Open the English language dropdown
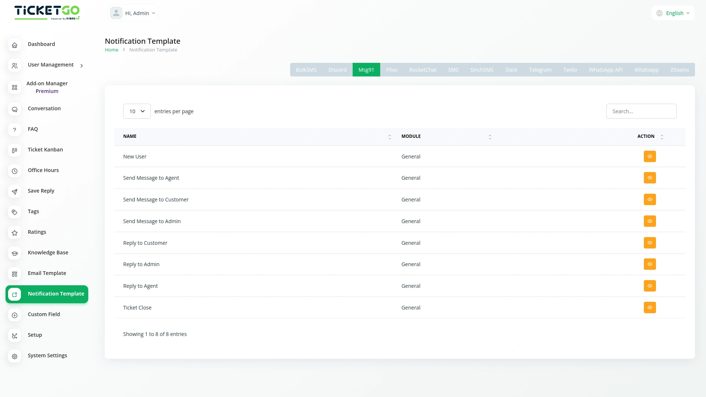 673,13
